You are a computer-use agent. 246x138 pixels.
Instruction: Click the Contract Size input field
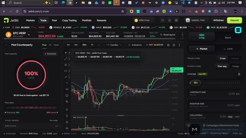(x=215, y=94)
